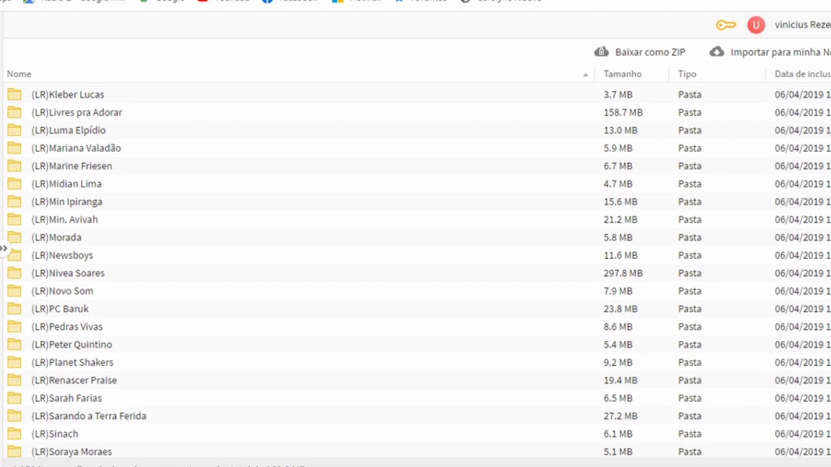
Task: Open the (LR)Livres pra Adorar folder name
Action: click(x=77, y=112)
